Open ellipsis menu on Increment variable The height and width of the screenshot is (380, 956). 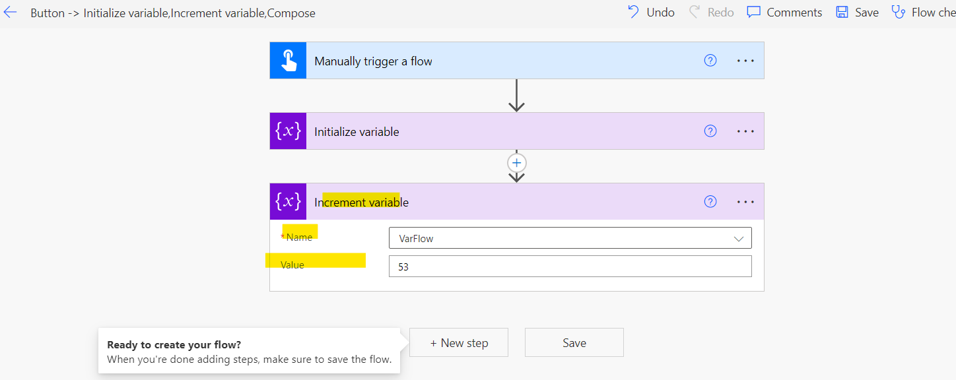pos(745,202)
